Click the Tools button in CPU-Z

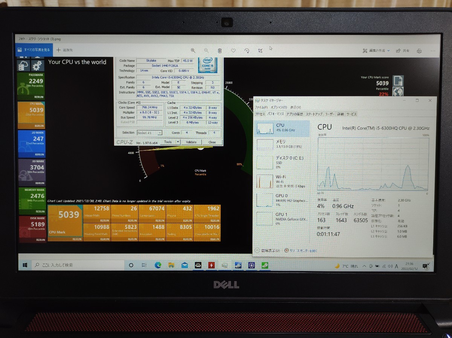(x=168, y=142)
